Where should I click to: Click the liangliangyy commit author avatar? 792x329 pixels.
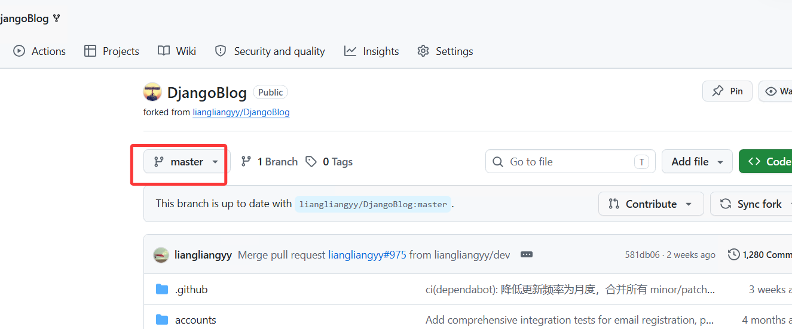point(161,255)
